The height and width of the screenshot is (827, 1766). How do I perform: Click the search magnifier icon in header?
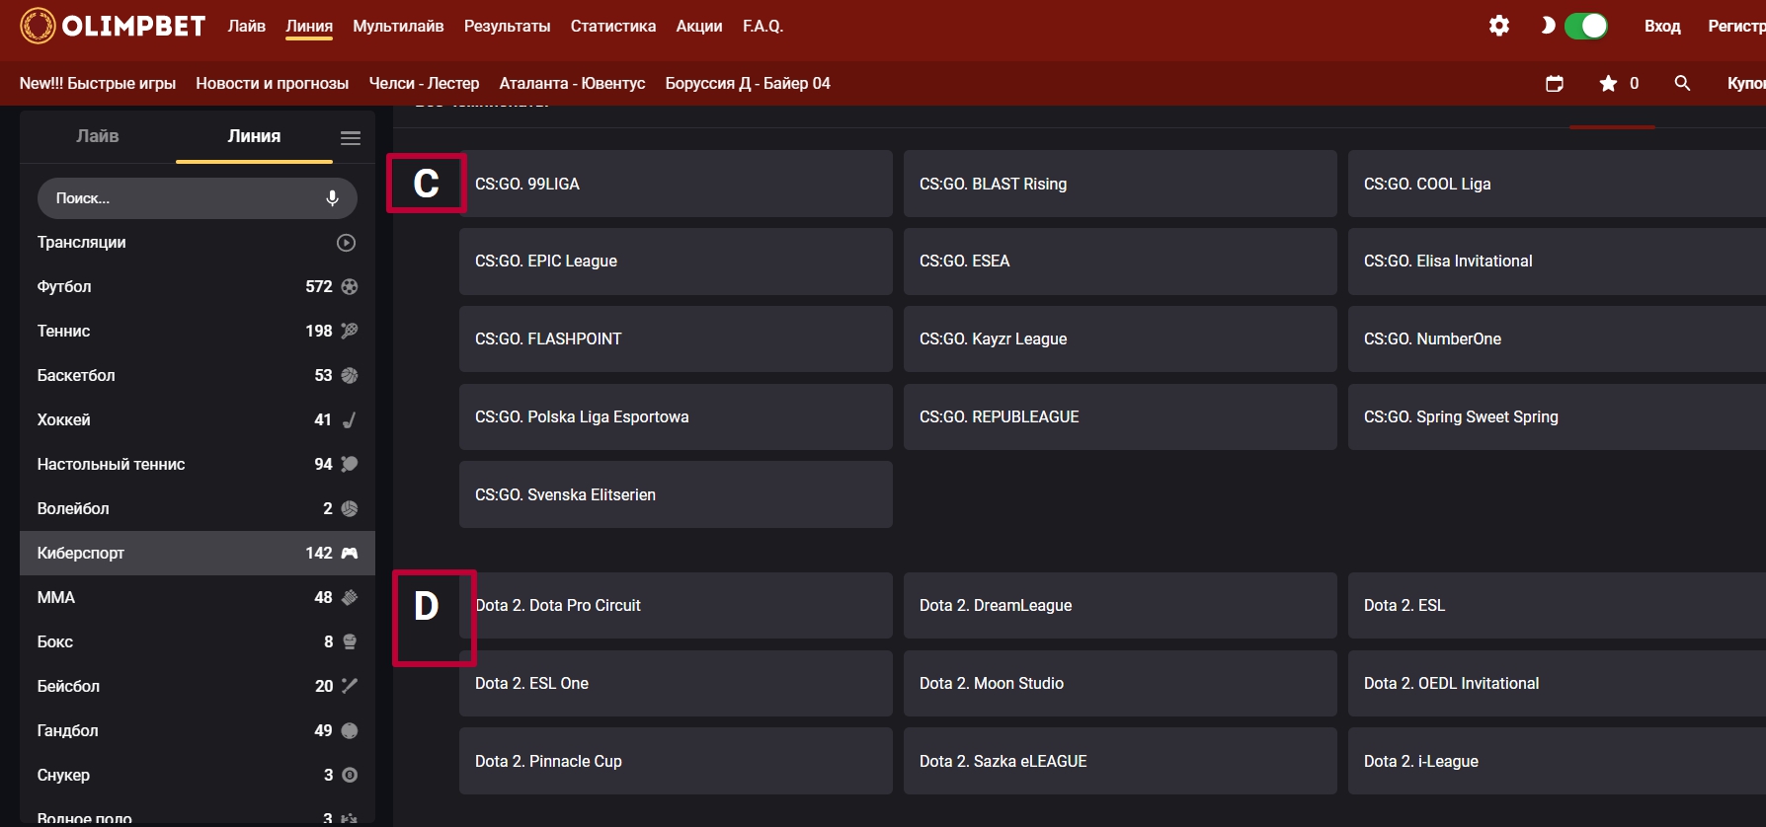tap(1682, 84)
